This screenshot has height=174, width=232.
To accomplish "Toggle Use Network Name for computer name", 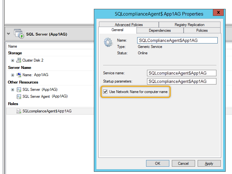I will tap(105, 92).
